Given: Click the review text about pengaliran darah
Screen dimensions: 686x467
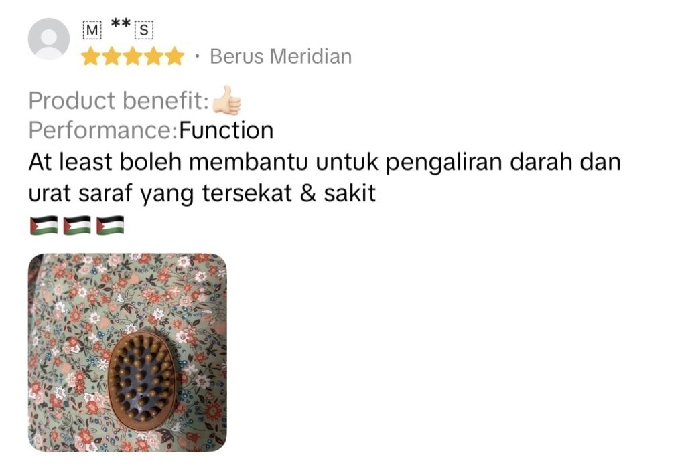Looking at the screenshot, I should [324, 177].
